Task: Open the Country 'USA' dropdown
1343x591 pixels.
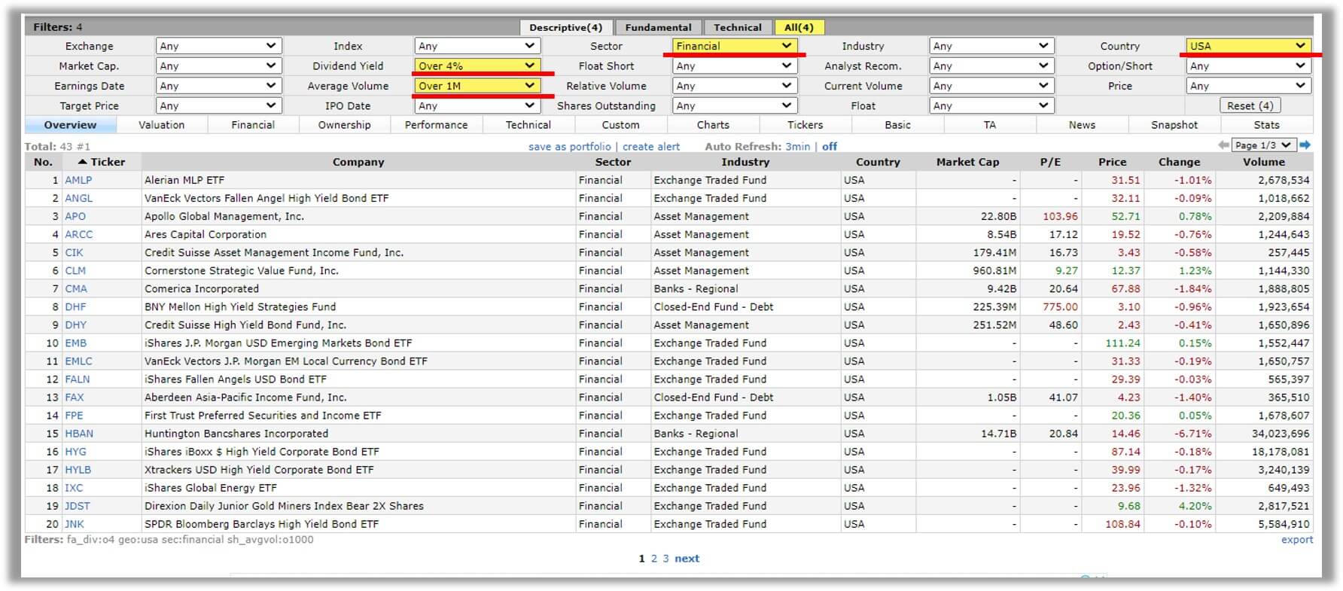Action: click(1249, 46)
